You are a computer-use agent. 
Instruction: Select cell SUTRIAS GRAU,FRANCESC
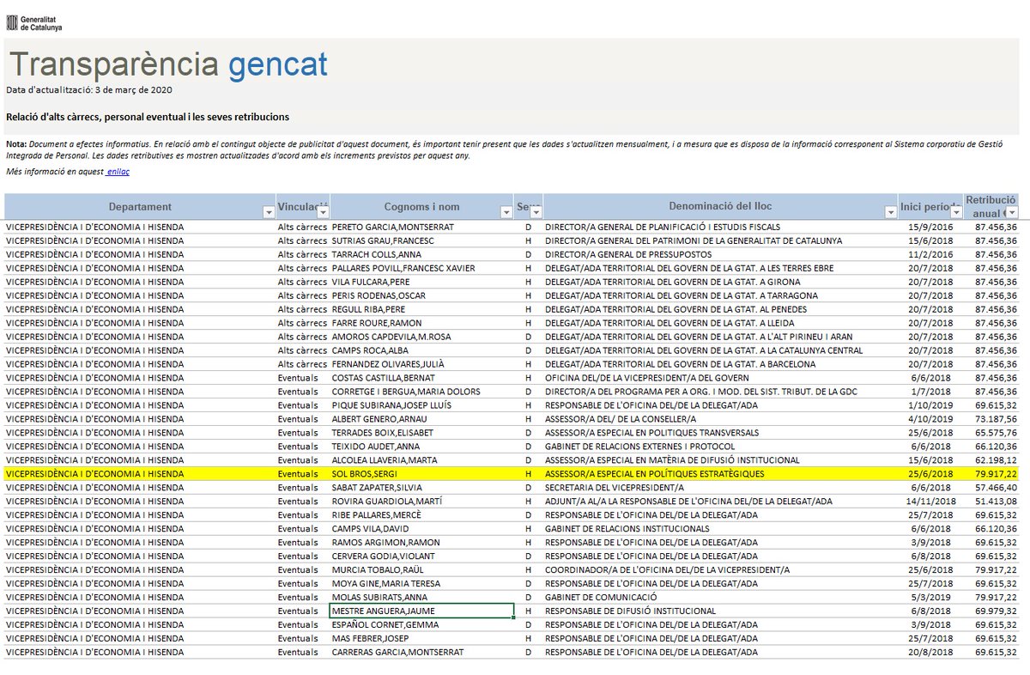point(422,240)
